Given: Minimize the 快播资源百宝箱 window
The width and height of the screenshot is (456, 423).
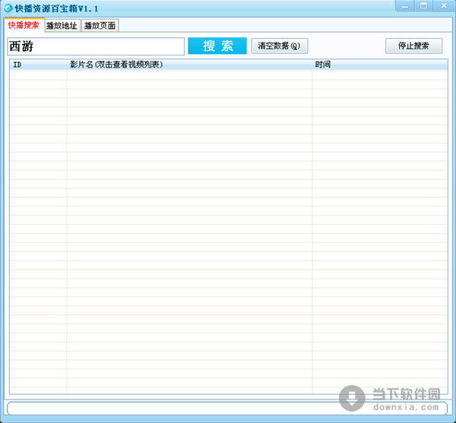Looking at the screenshot, I should [x=405, y=6].
